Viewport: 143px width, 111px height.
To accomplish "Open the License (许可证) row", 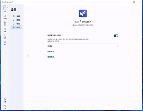I will [83, 46].
